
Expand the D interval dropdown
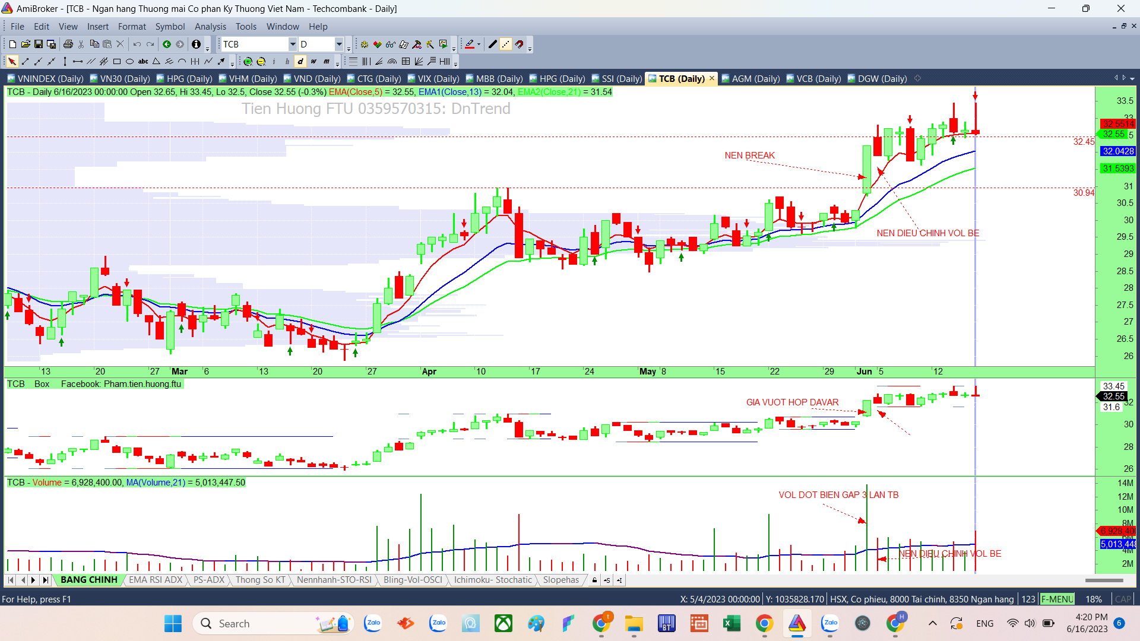point(339,44)
